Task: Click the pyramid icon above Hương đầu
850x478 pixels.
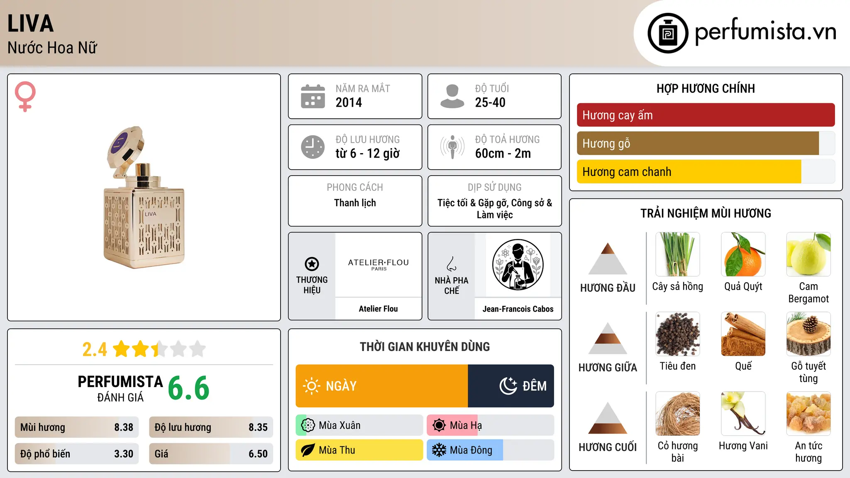Action: coord(608,259)
